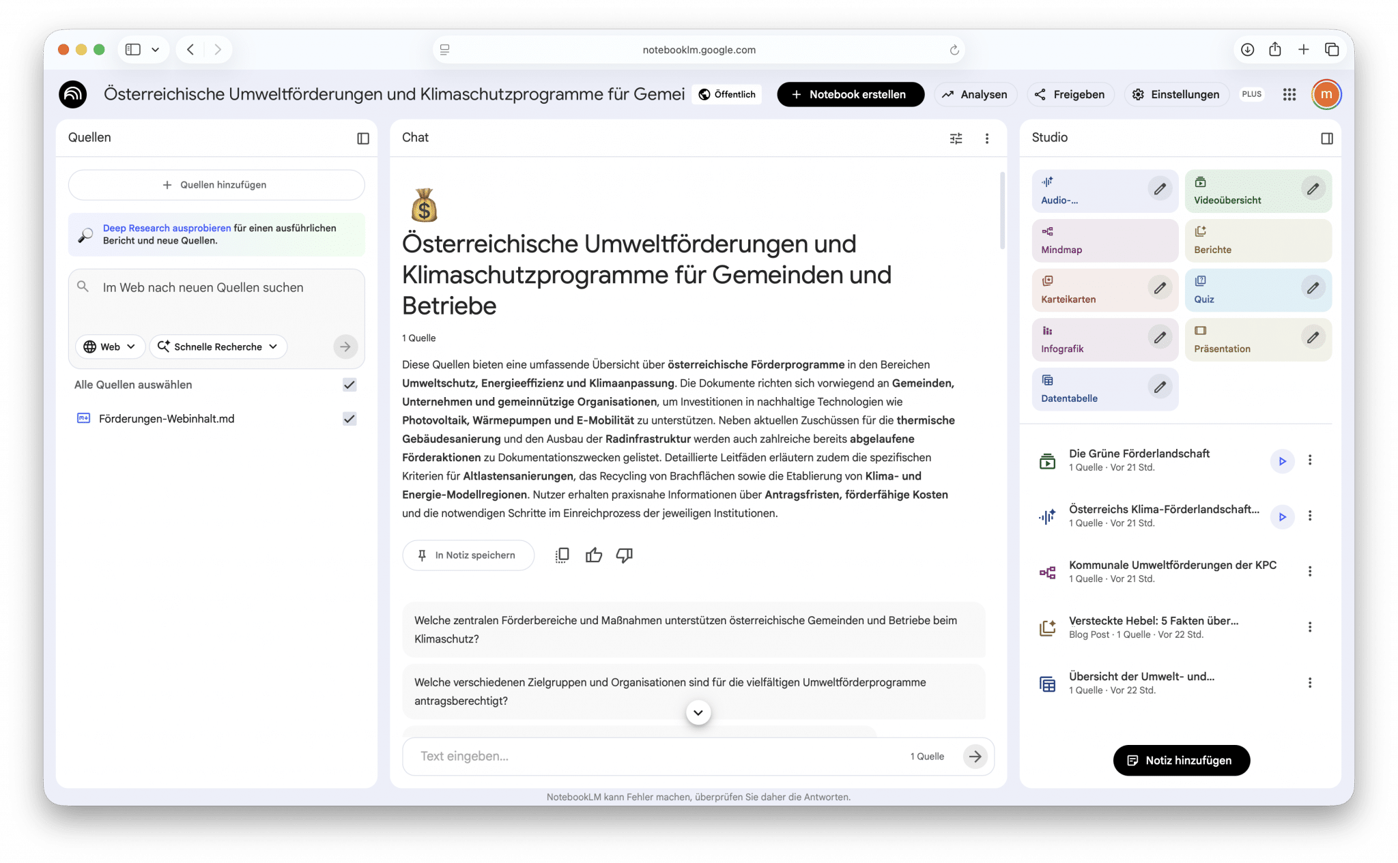Expand the Schnelle Recherche dropdown

point(218,347)
